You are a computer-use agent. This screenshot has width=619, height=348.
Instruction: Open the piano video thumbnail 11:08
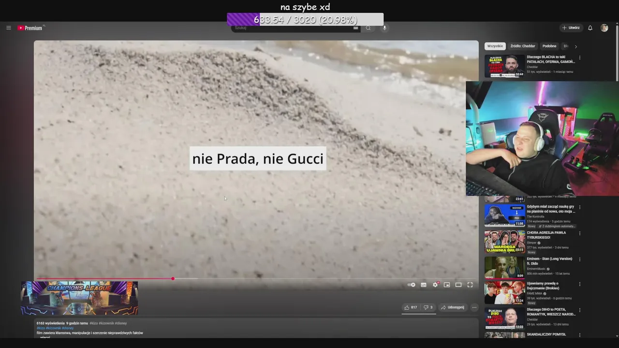pyautogui.click(x=505, y=215)
